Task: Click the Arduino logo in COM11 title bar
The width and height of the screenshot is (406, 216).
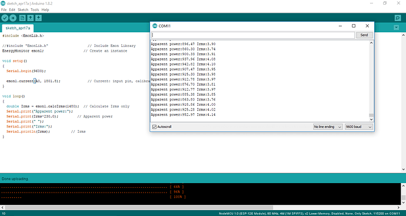Action: tap(155, 26)
